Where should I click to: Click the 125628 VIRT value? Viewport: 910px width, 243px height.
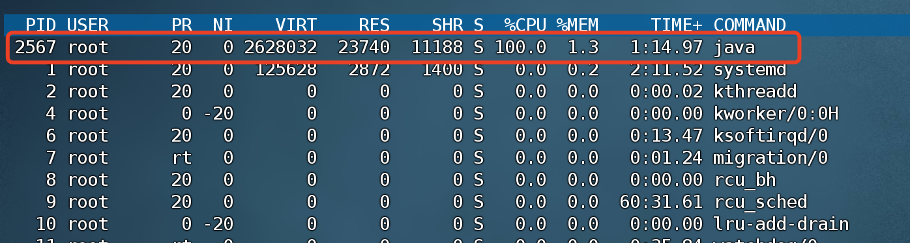286,70
